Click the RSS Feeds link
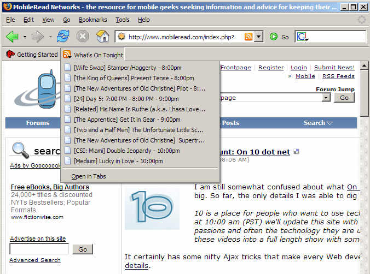370x274 pixels. [x=338, y=76]
